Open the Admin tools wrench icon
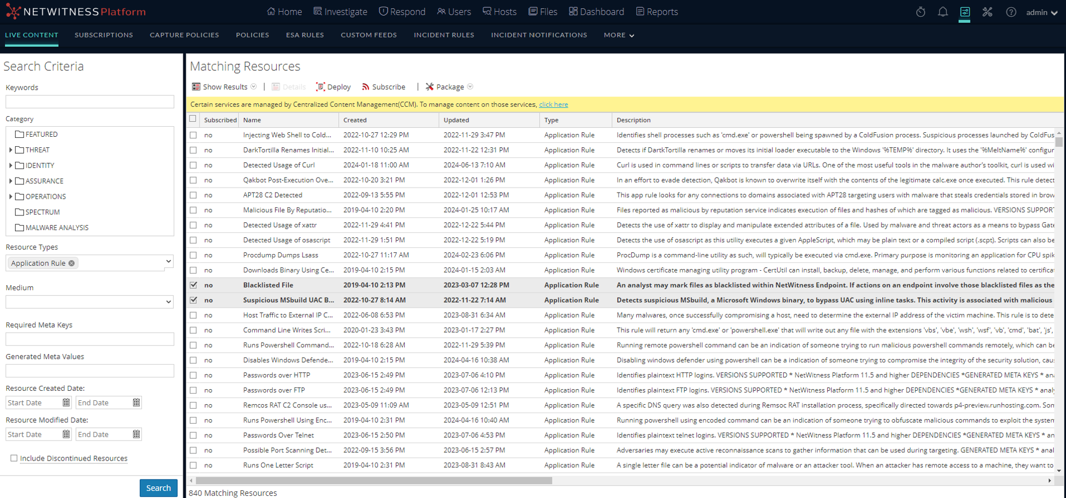This screenshot has width=1066, height=498. pyautogui.click(x=988, y=12)
